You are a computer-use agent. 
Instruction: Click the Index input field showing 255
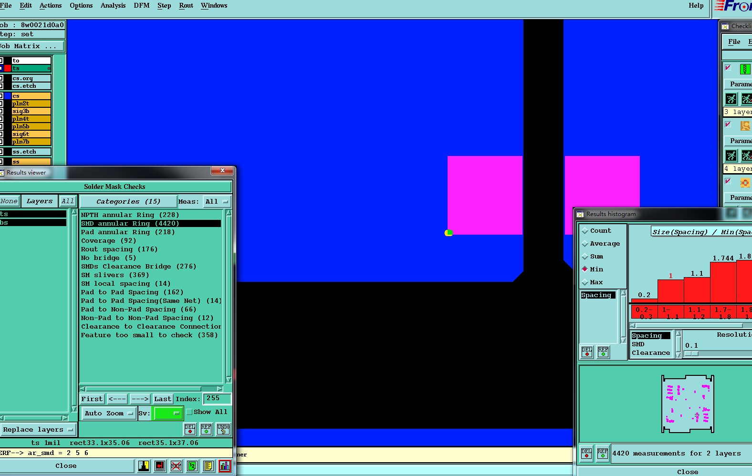(x=217, y=399)
